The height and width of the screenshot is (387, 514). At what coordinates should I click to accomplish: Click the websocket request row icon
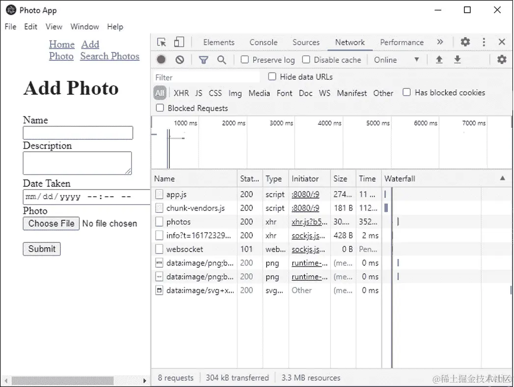159,249
